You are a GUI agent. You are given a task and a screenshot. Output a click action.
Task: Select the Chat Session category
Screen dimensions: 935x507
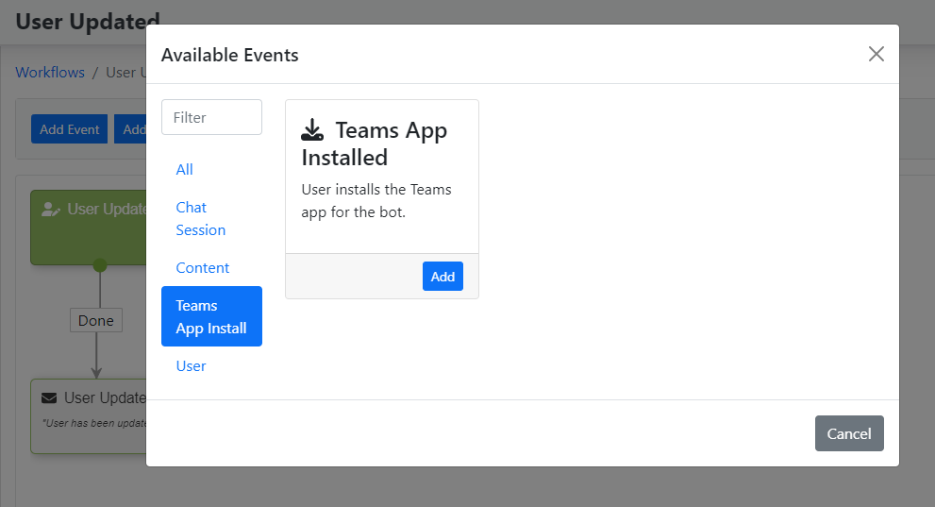click(200, 218)
